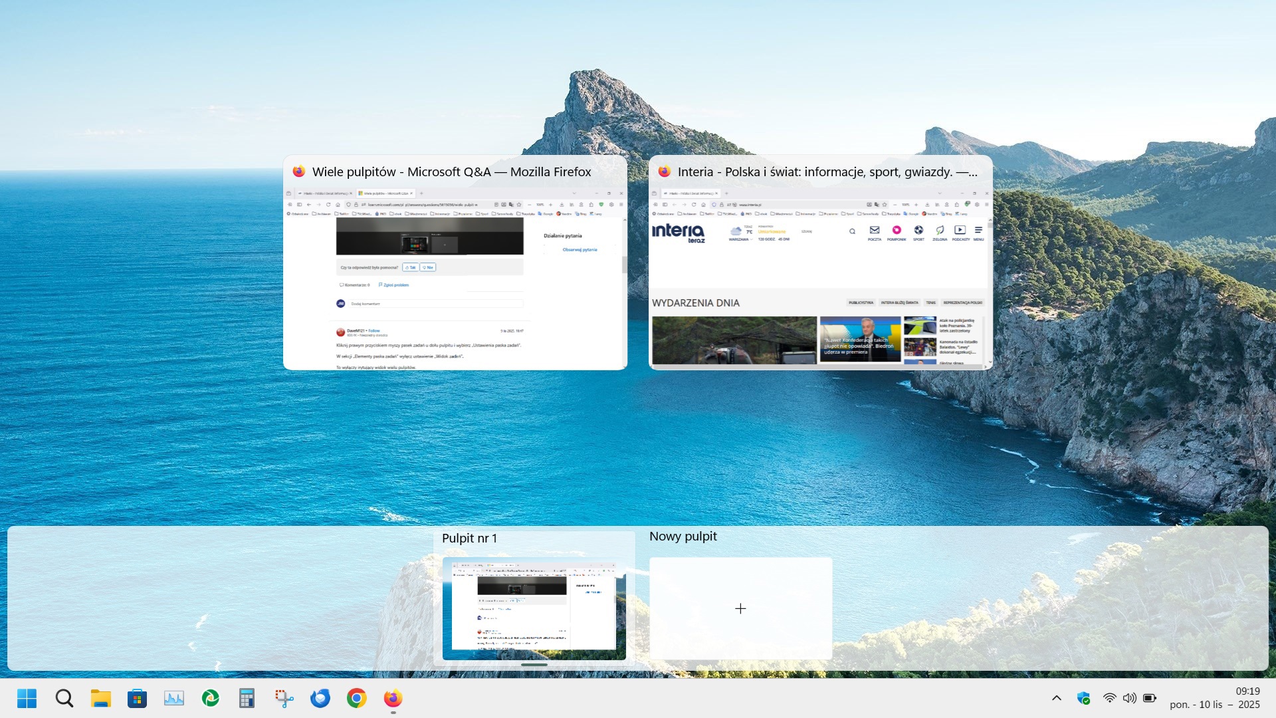Click the Wi-Fi network tray icon

coord(1109,698)
